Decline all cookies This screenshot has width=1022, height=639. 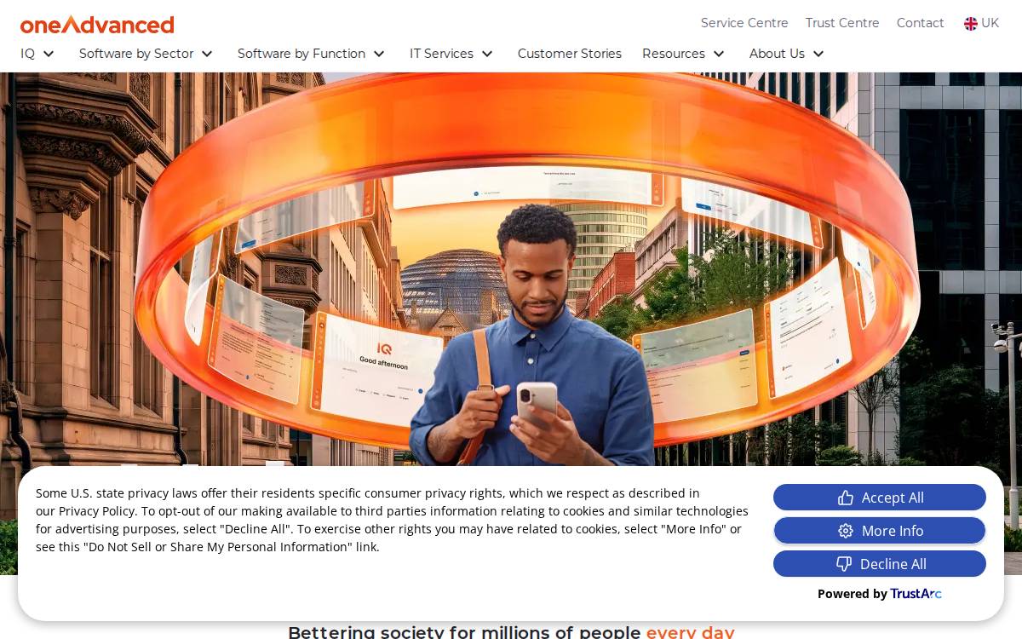tap(880, 564)
